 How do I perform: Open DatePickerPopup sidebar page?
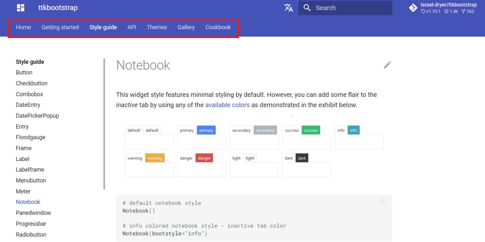[x=37, y=116]
